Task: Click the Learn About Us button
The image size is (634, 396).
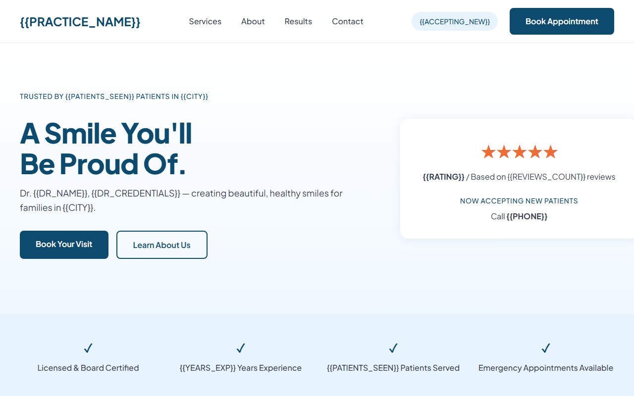Action: (162, 245)
